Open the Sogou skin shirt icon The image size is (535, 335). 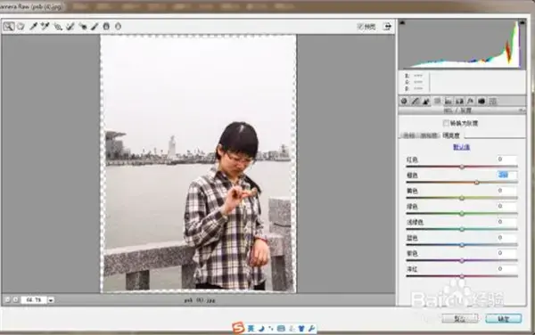coord(301,329)
